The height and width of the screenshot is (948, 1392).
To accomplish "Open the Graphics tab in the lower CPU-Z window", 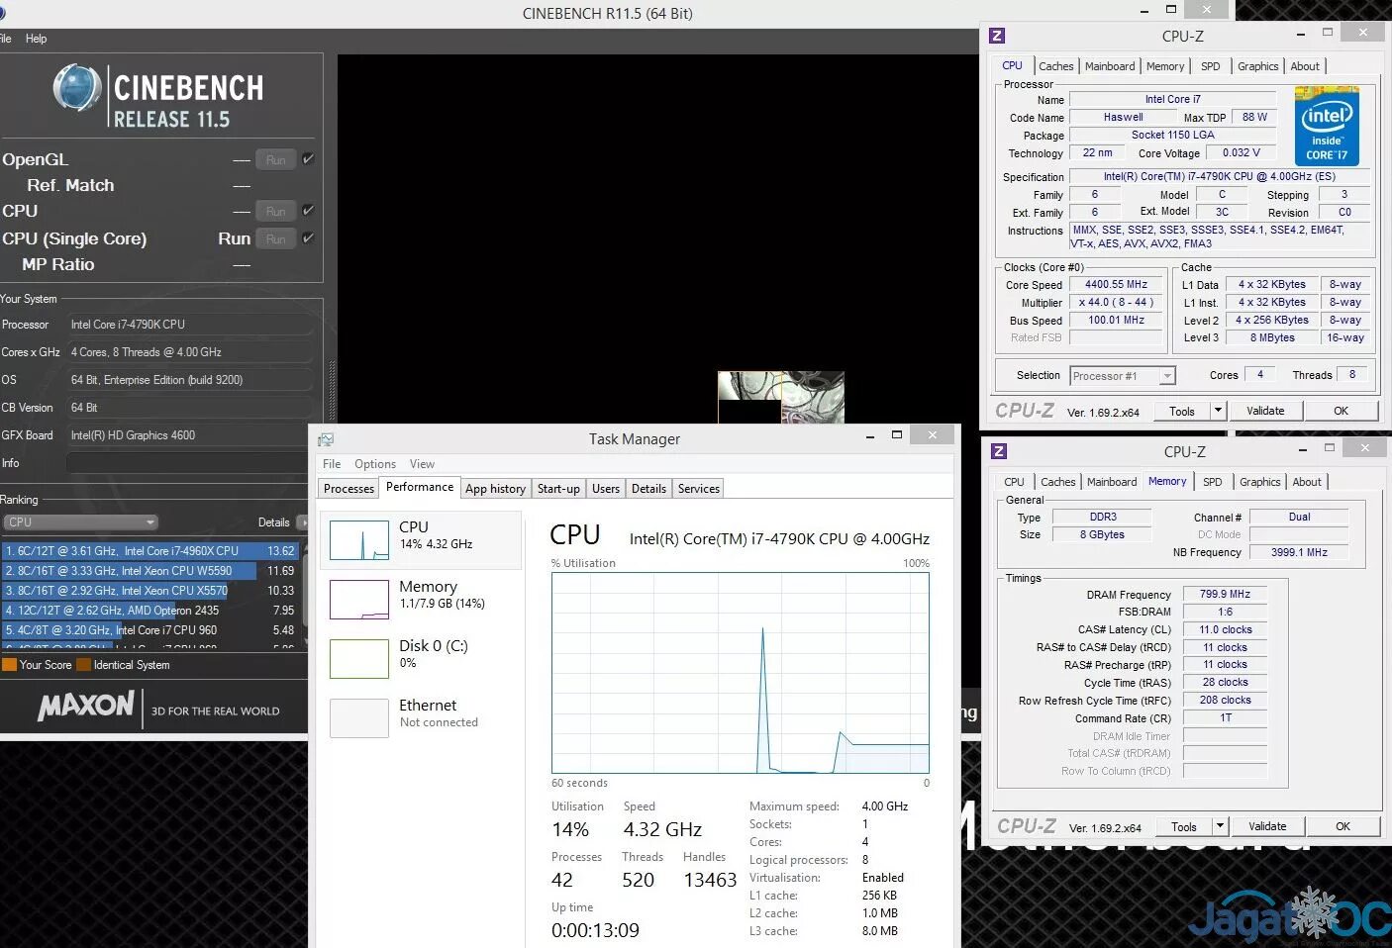I will 1260,482.
